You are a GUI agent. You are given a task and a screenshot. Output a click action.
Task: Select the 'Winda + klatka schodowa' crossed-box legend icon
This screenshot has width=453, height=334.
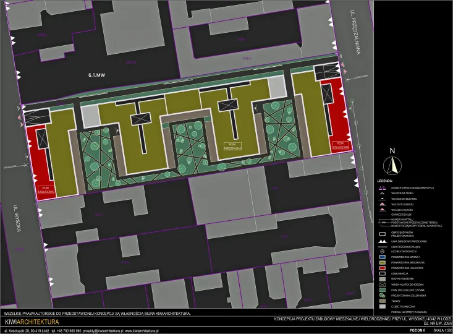[382, 285]
